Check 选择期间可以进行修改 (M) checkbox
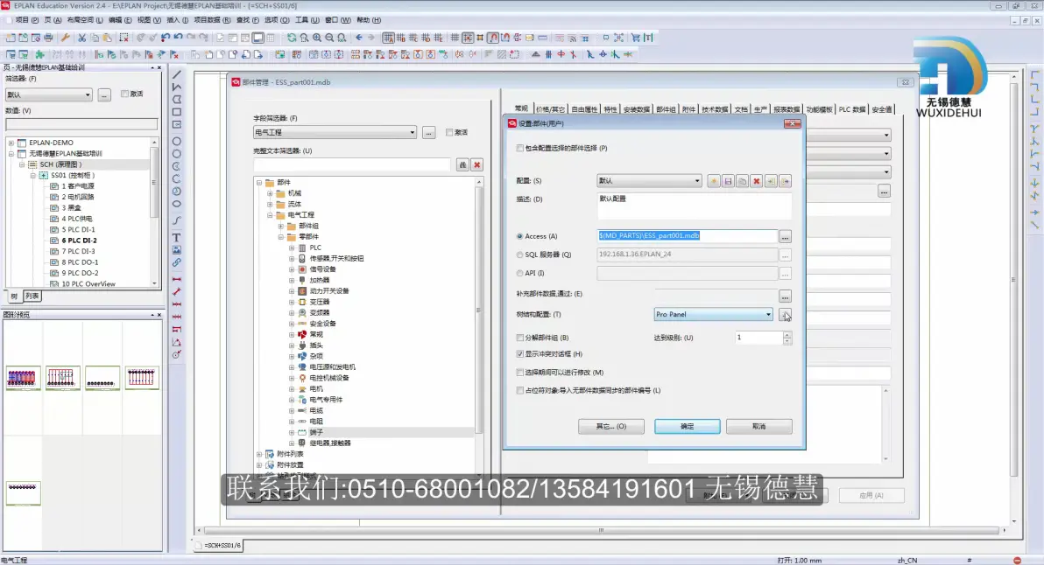 click(520, 373)
